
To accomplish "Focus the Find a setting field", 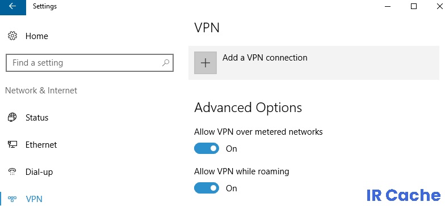I will 90,63.
